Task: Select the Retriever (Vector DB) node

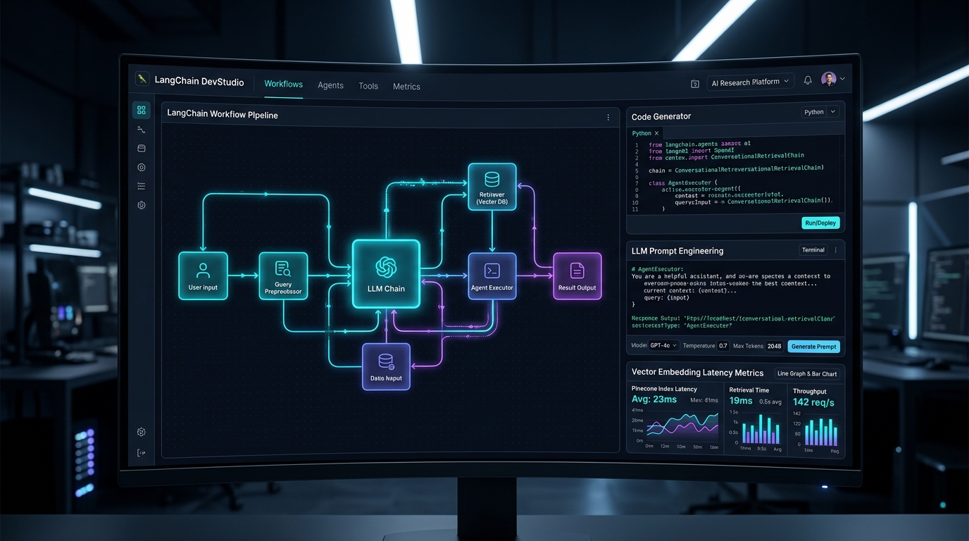Action: (x=492, y=187)
